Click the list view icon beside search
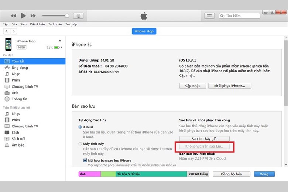The width and height of the screenshot is (288, 192). pos(209,16)
